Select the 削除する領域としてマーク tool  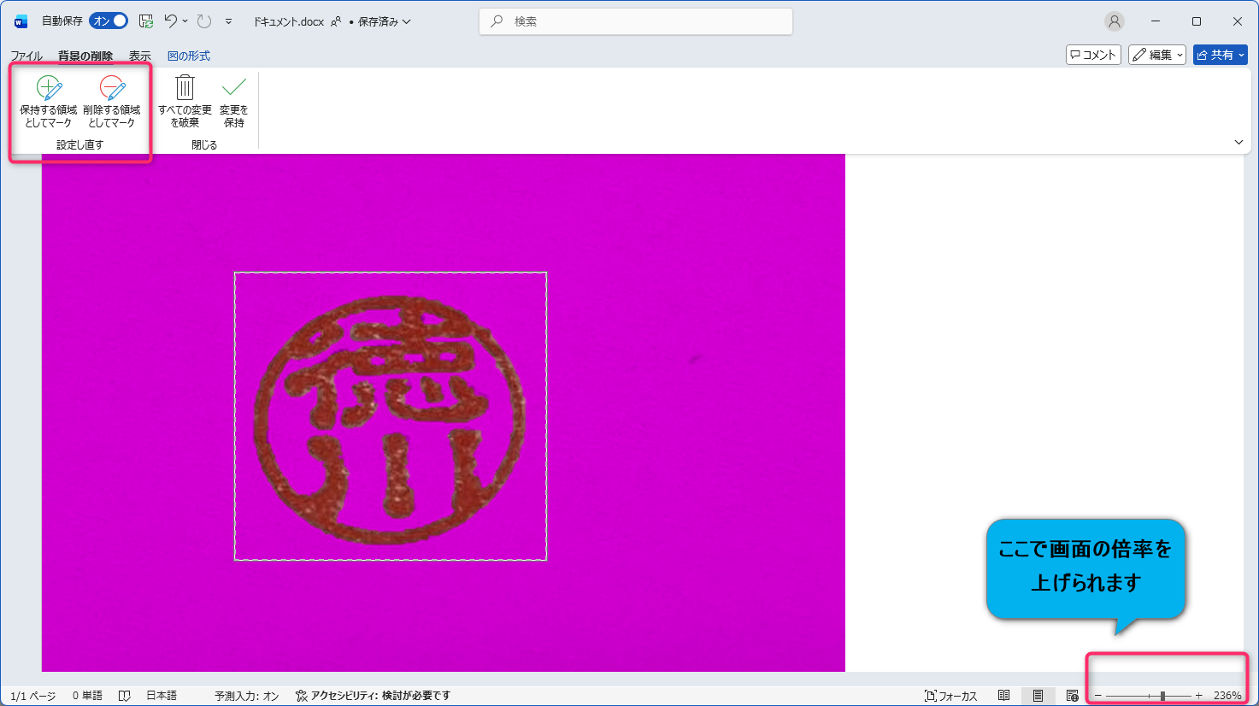(x=112, y=102)
